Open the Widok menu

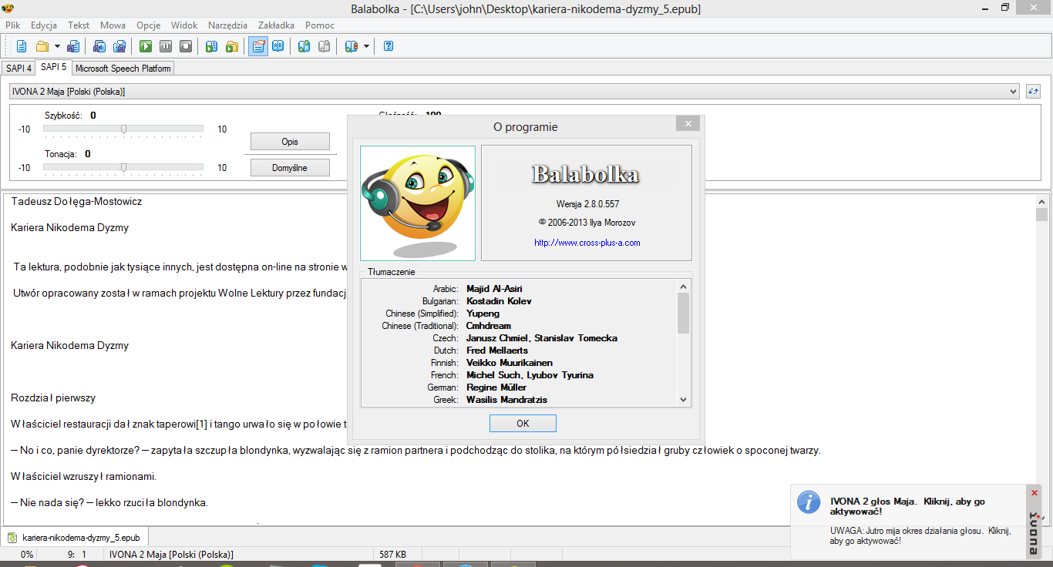pos(184,25)
